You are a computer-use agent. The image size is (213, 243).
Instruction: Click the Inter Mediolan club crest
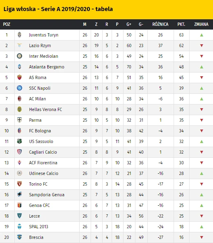[x=19, y=56]
